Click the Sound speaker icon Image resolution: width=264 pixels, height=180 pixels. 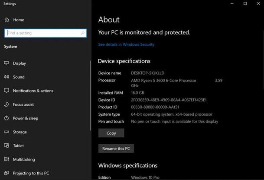pyautogui.click(x=7, y=77)
